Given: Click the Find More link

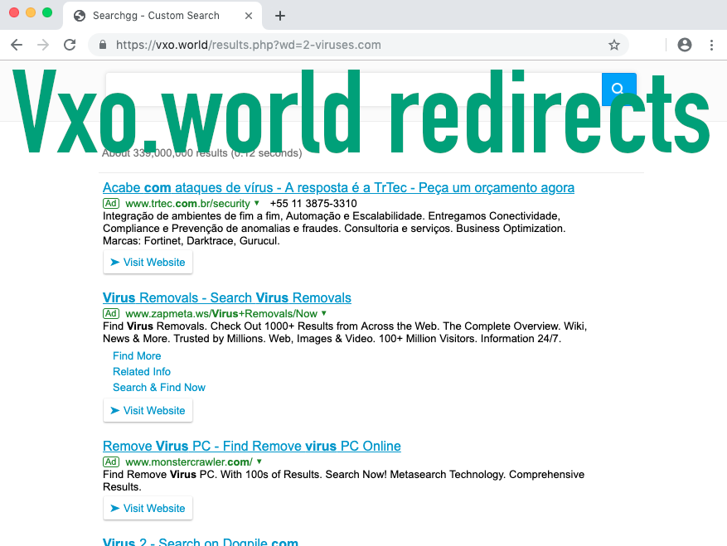Looking at the screenshot, I should tap(136, 355).
